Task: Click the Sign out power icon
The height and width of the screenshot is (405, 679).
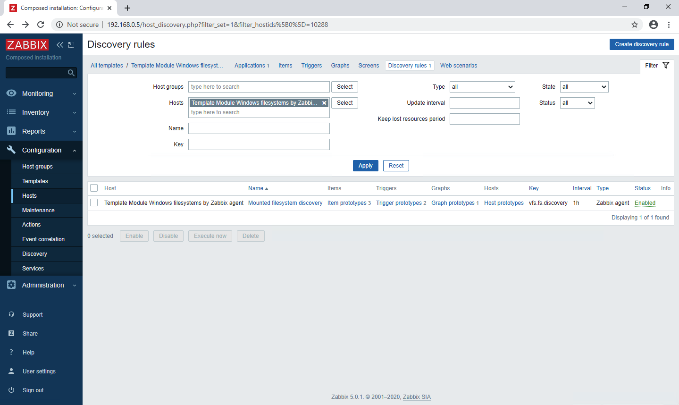Action: pos(11,390)
